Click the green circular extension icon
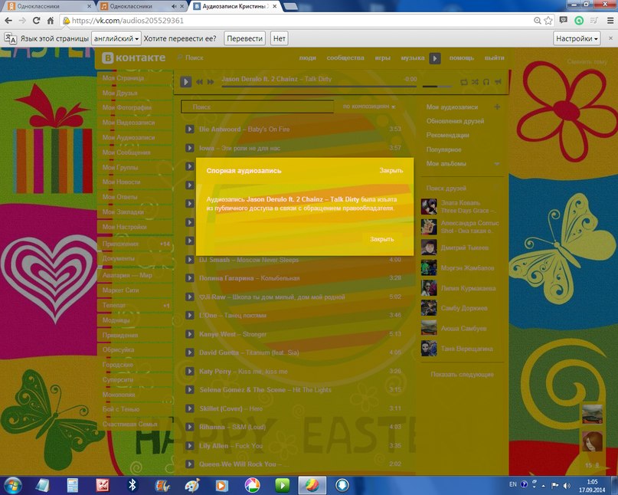Image resolution: width=618 pixels, height=495 pixels. 579,21
